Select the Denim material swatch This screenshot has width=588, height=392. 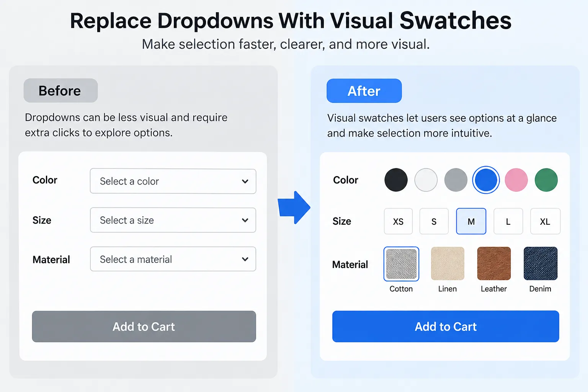pos(541,263)
